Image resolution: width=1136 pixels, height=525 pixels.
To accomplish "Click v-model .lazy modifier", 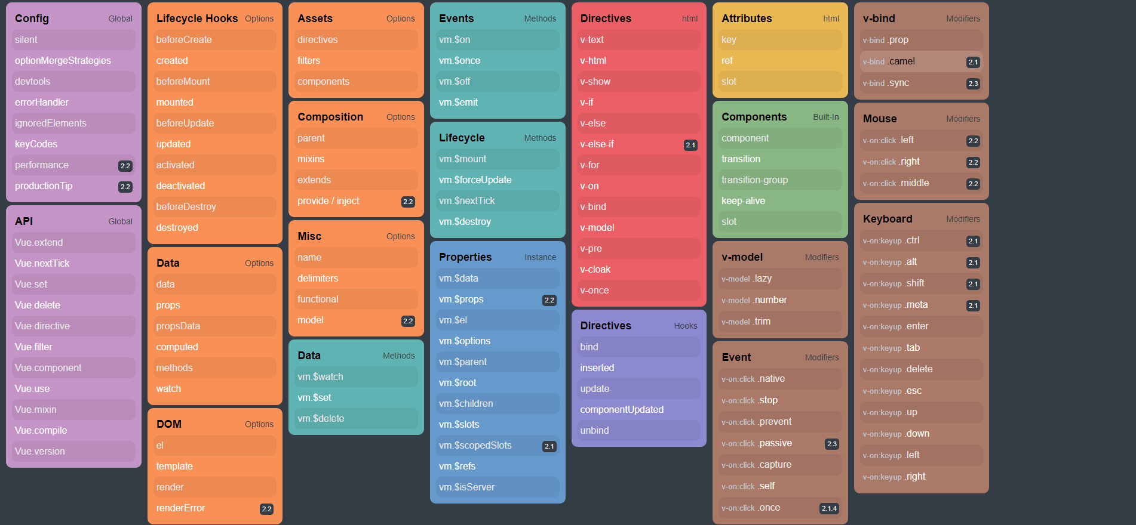I will coord(780,279).
